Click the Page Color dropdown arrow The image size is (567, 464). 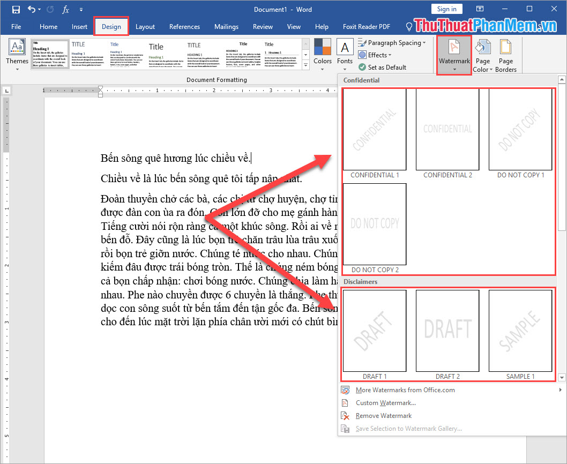point(491,70)
